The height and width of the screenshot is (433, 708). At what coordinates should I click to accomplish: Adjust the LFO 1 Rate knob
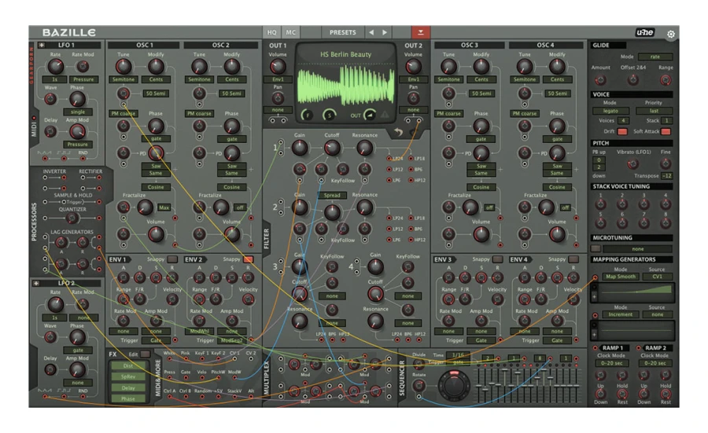pyautogui.click(x=56, y=66)
